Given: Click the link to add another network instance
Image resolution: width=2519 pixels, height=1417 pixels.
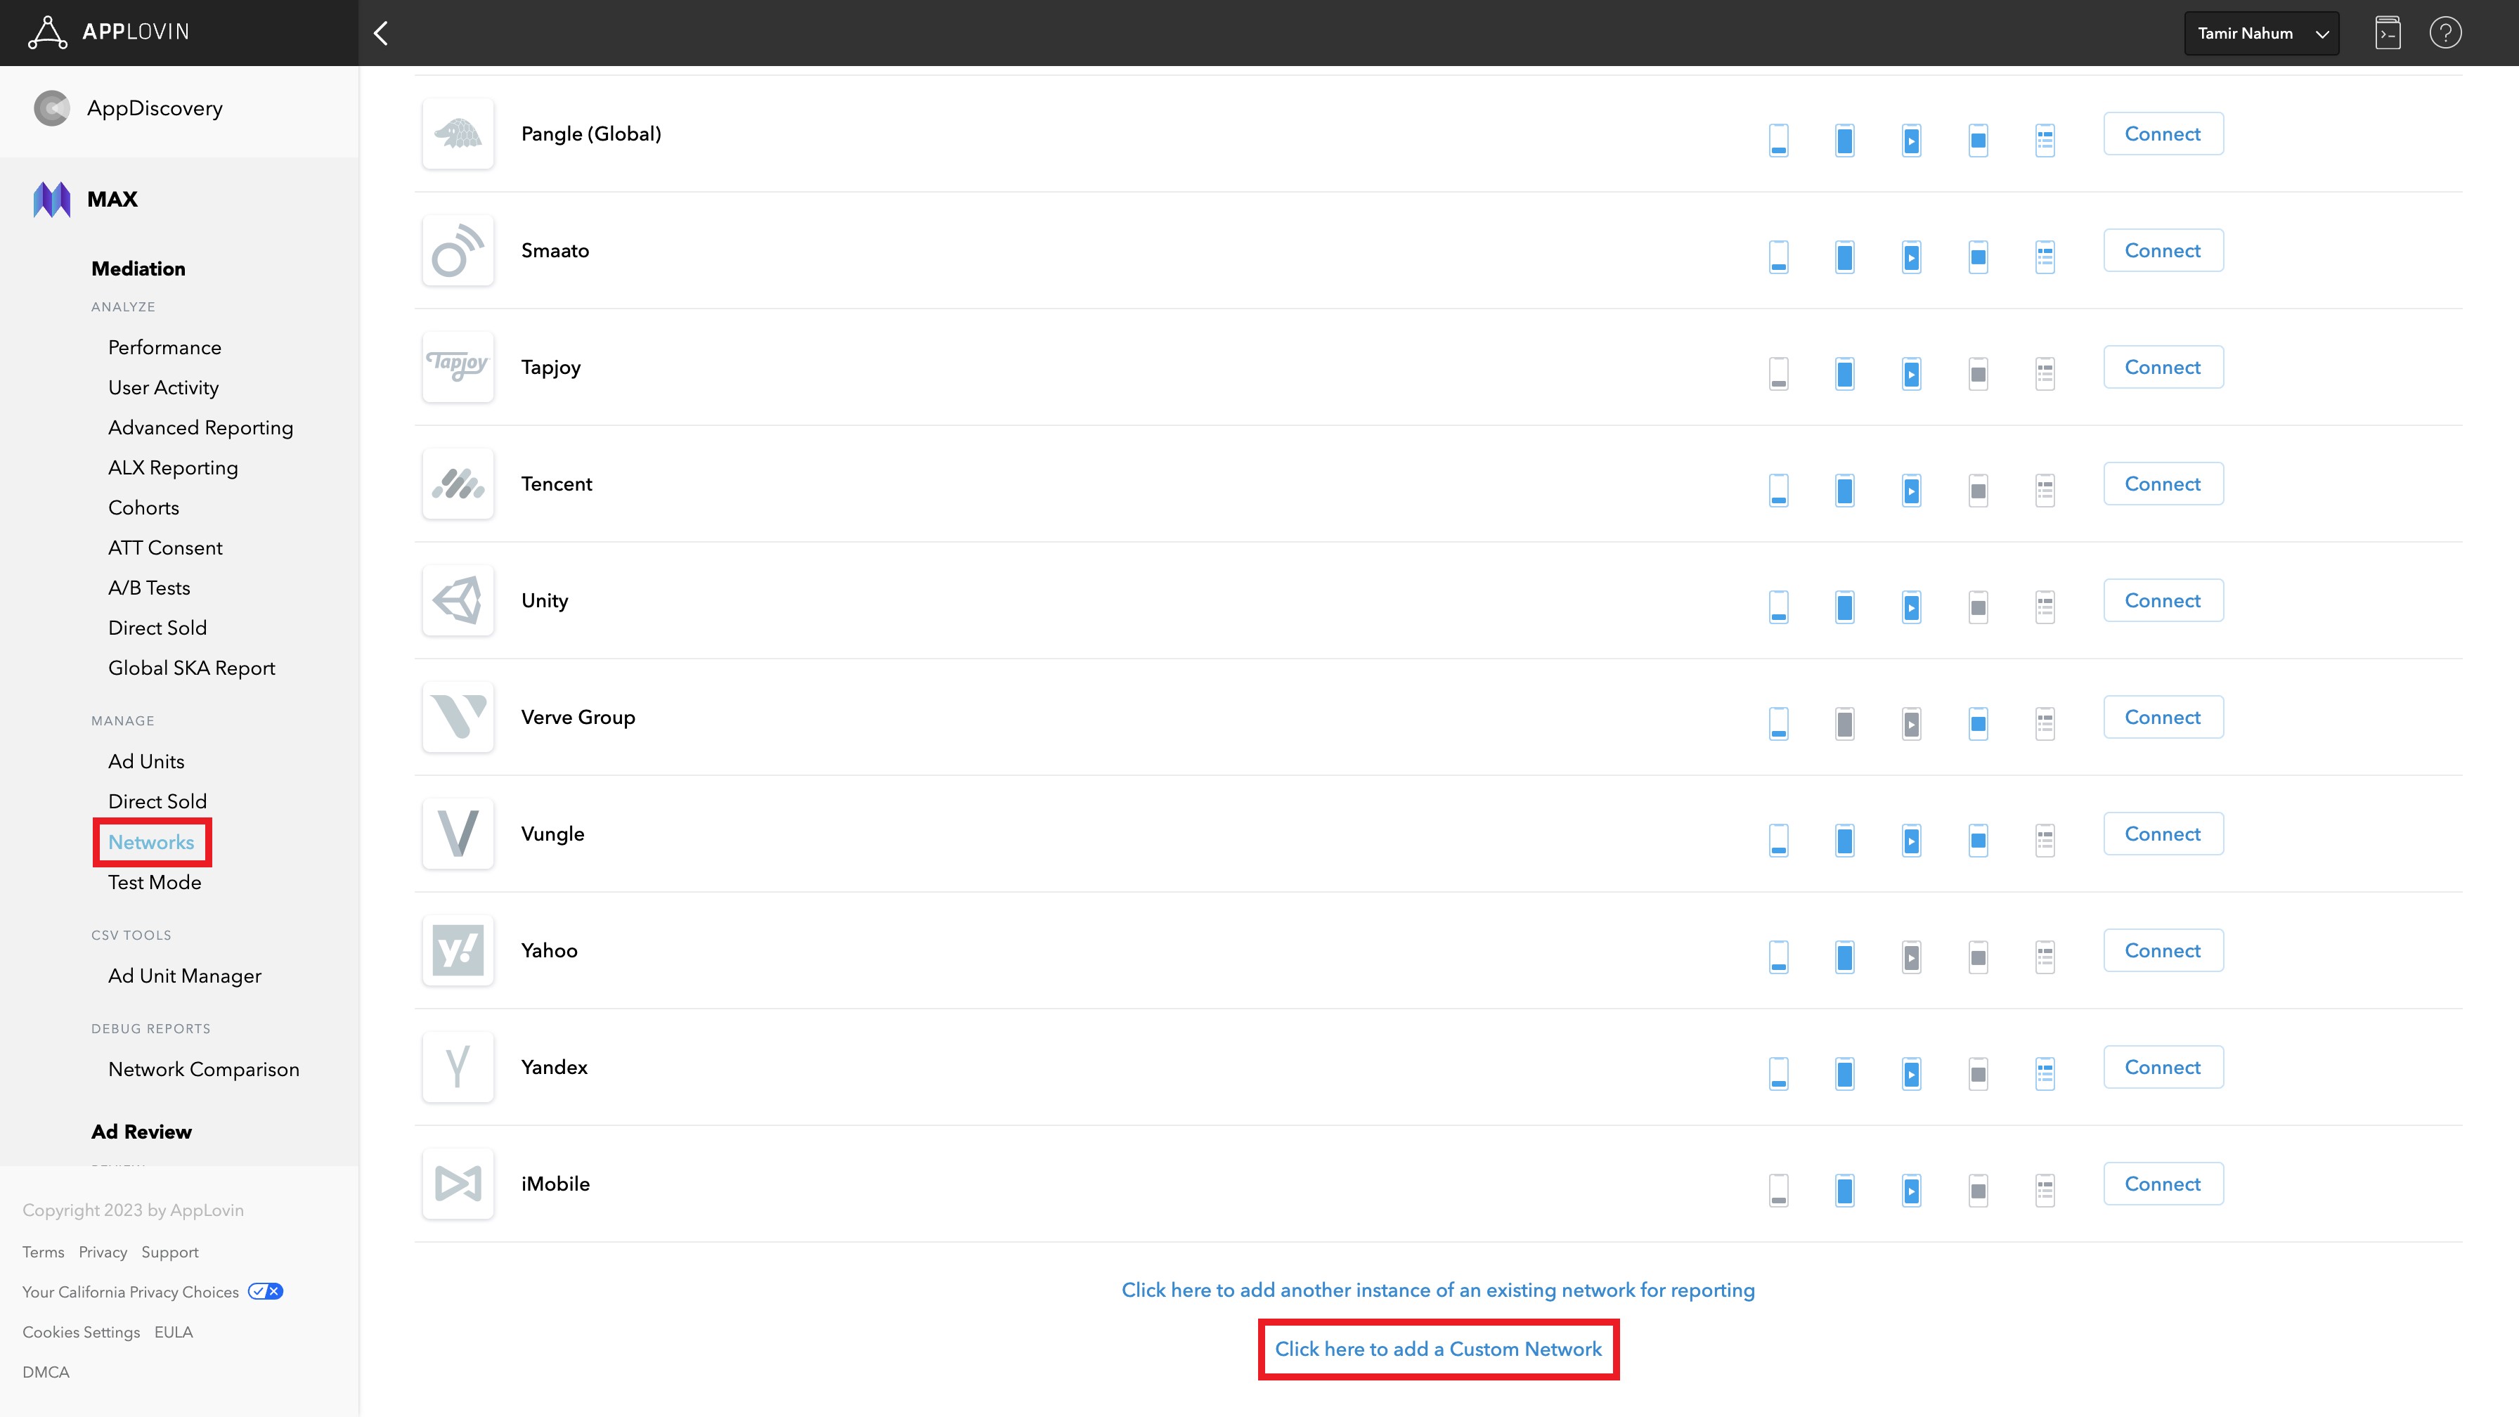Looking at the screenshot, I should point(1437,1290).
